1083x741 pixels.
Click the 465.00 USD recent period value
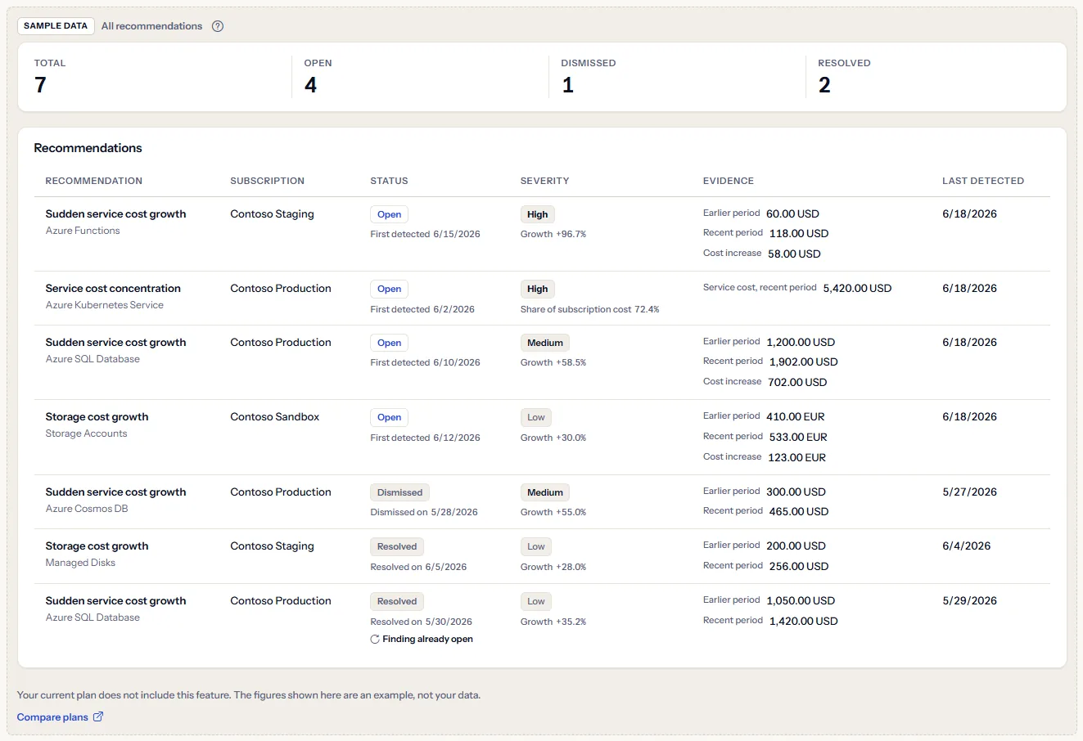tap(799, 511)
